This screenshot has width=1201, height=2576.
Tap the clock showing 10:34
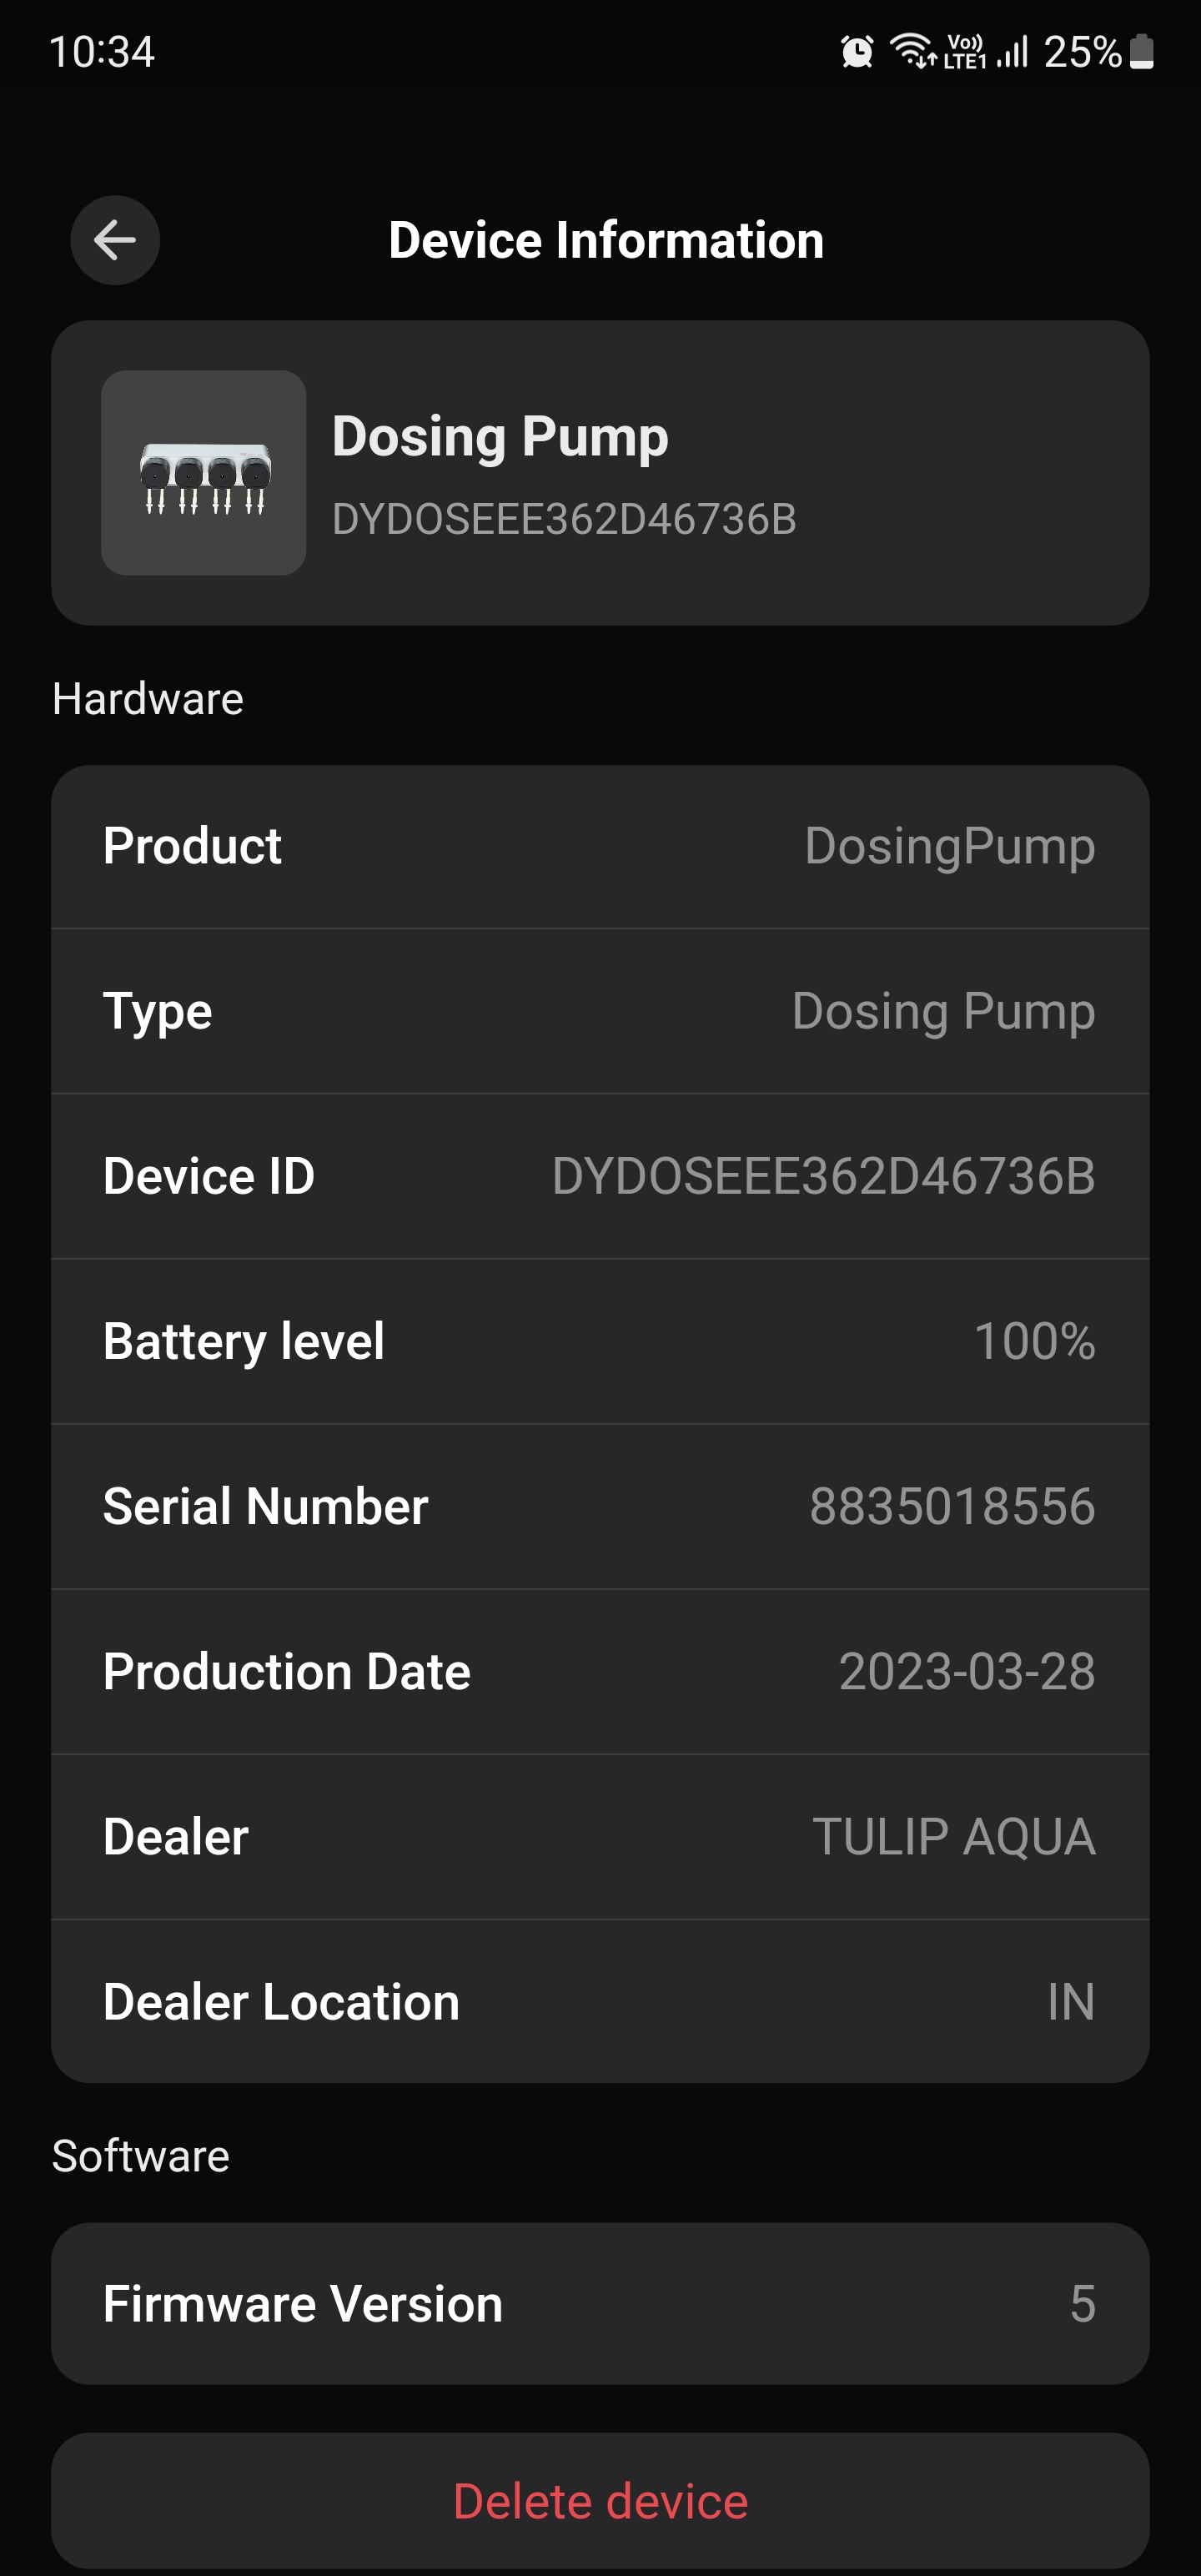click(x=102, y=52)
